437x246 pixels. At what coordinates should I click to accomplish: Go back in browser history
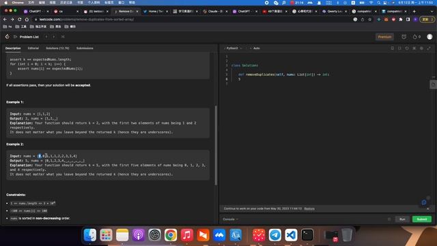(5, 20)
